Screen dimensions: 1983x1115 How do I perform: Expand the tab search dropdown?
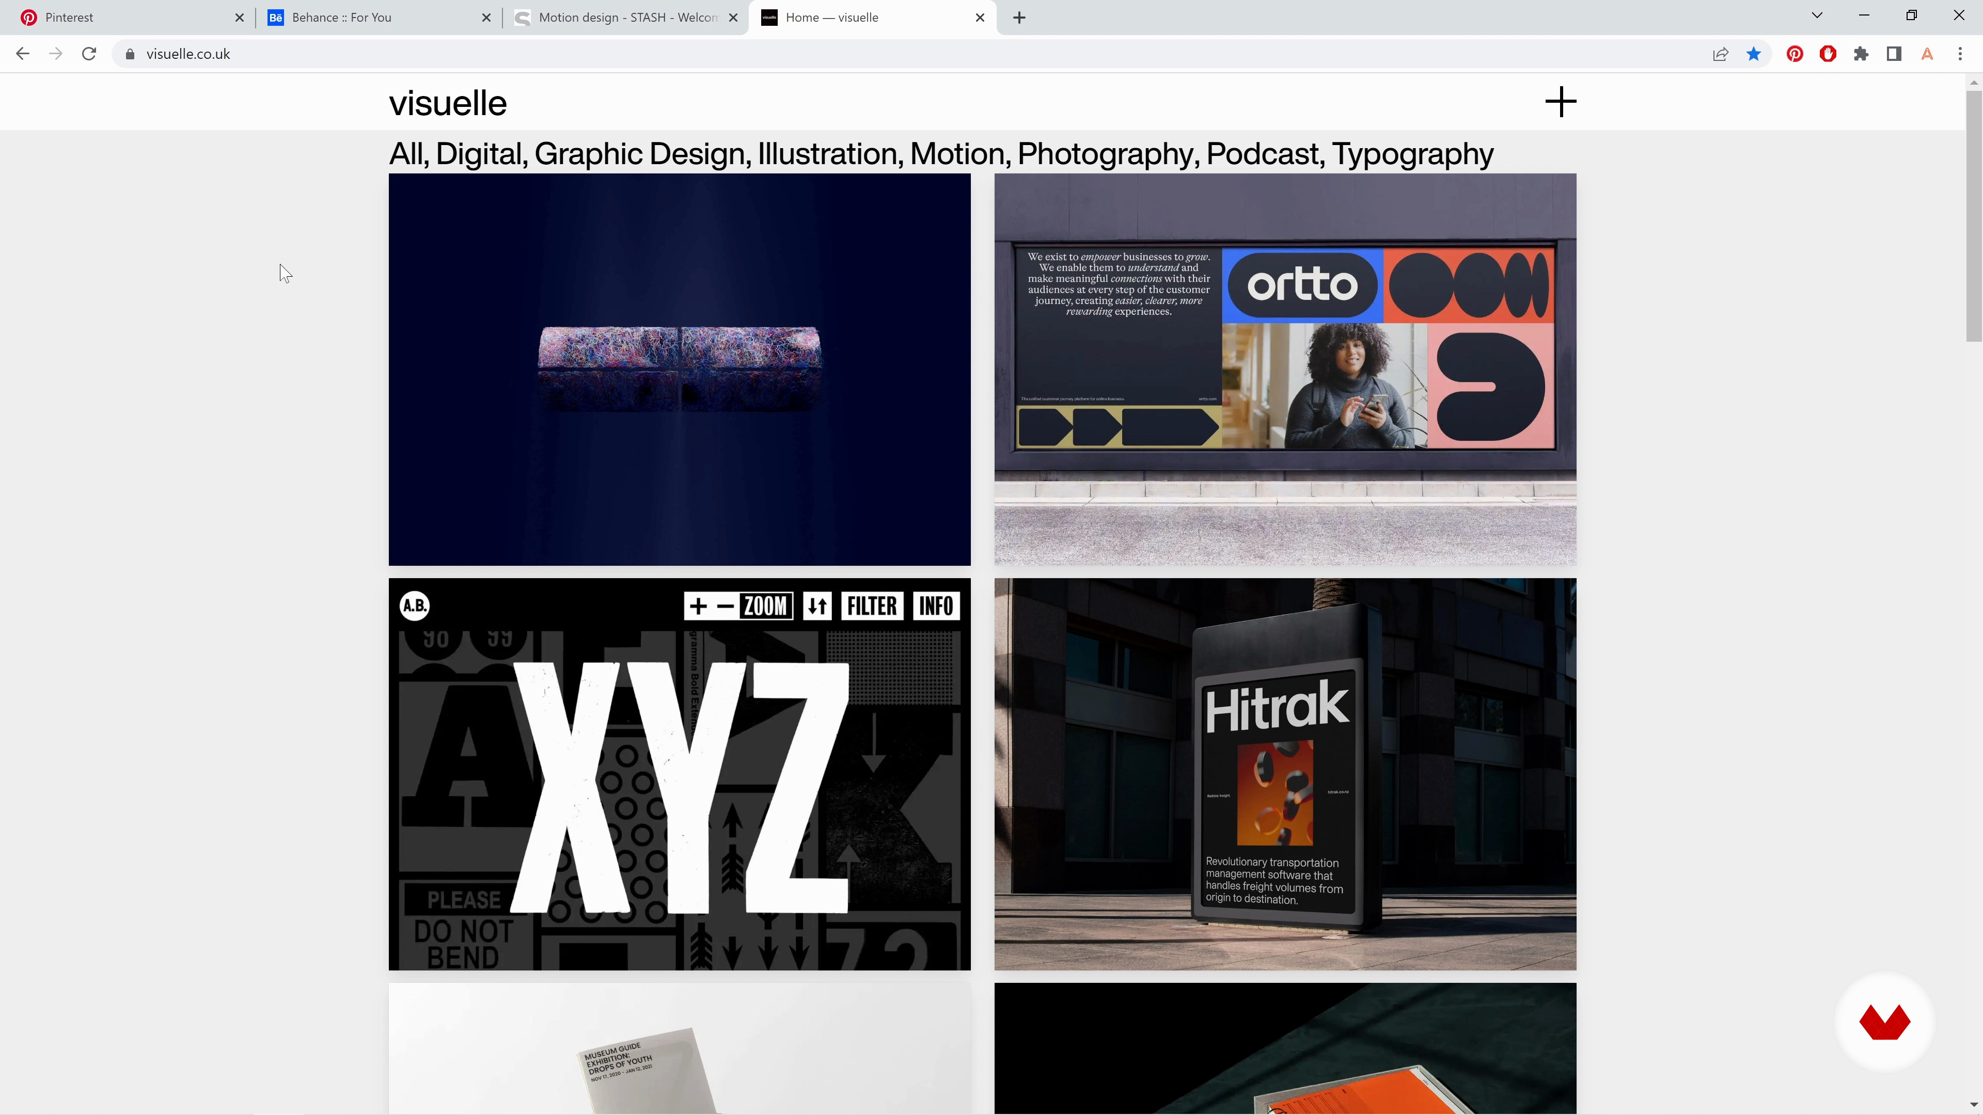pos(1818,15)
